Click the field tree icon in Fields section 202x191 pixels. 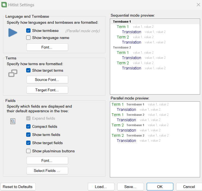[13, 121]
